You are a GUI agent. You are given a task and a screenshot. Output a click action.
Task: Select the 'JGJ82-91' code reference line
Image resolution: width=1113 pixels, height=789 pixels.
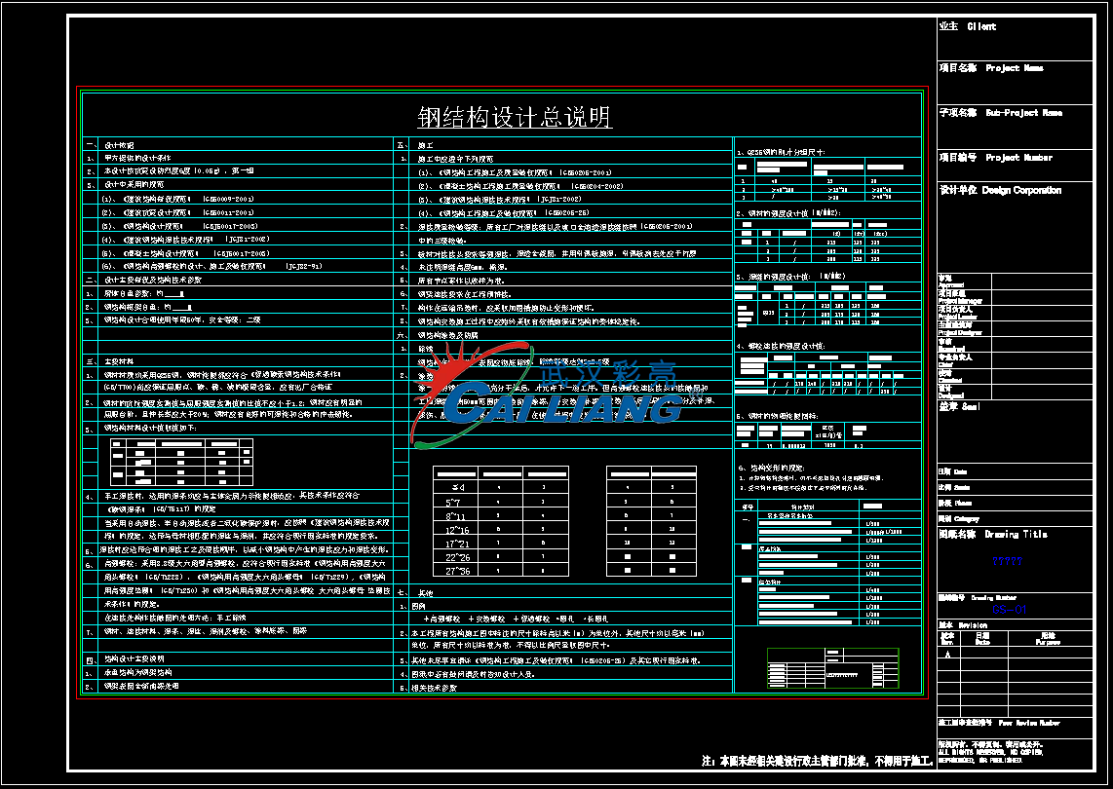click(x=211, y=266)
